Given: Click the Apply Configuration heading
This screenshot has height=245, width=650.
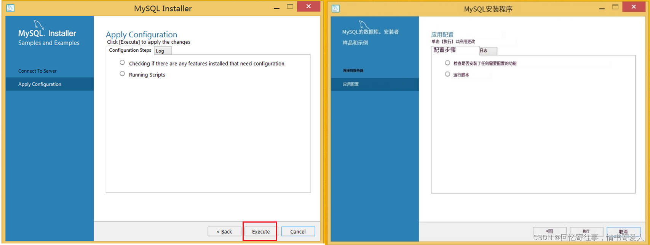Looking at the screenshot, I should (x=141, y=34).
